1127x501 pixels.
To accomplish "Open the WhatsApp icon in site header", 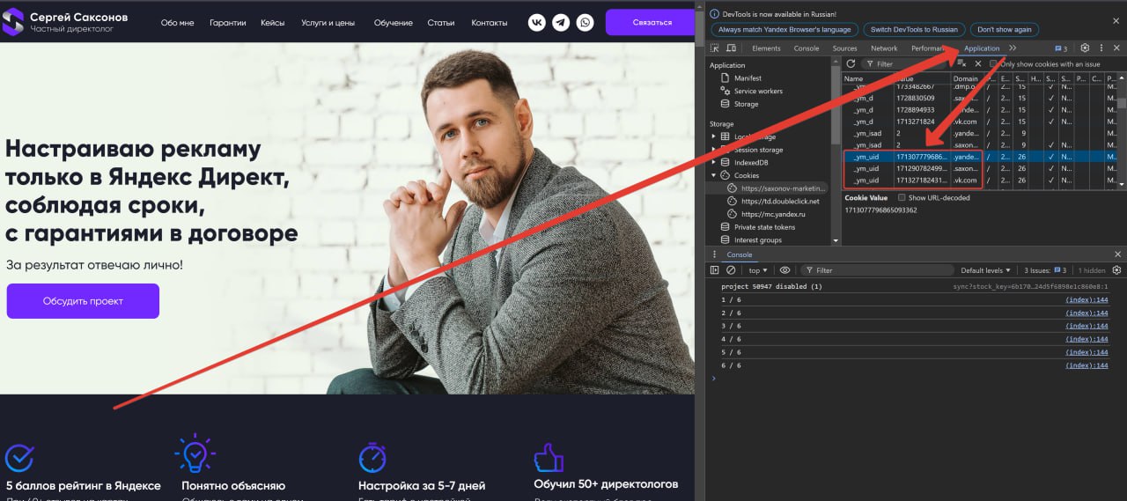I will click(586, 23).
